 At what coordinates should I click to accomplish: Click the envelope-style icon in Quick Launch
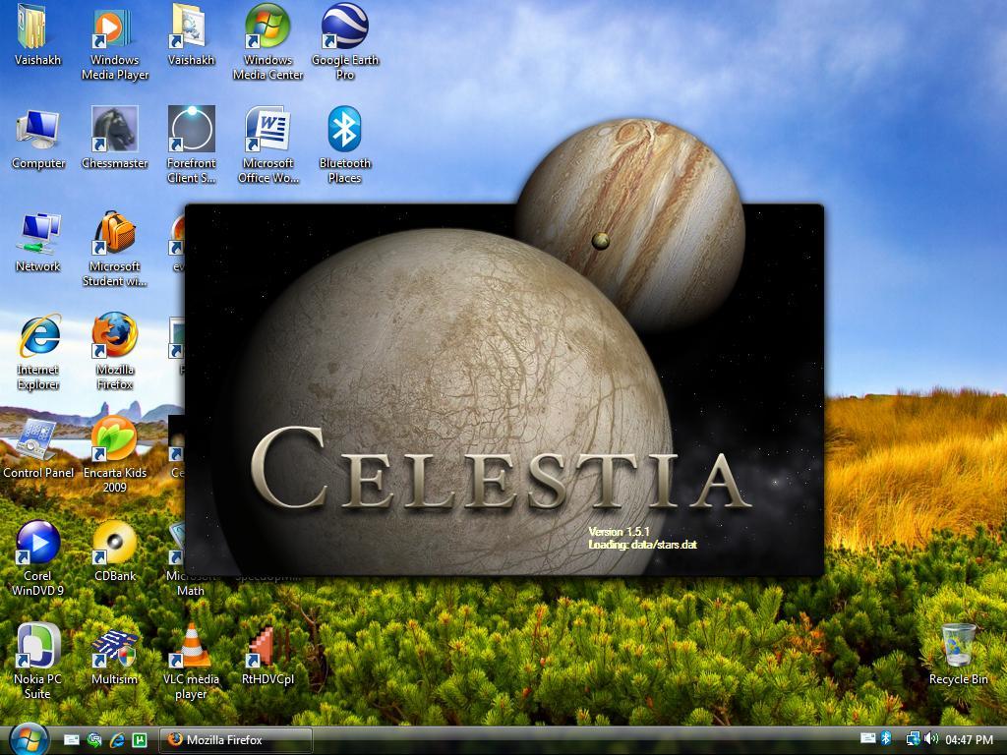72,739
